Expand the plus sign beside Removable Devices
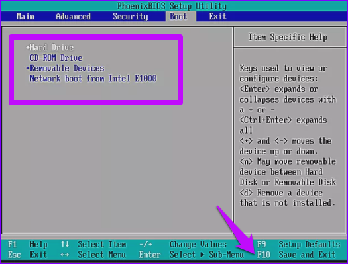Image resolution: width=348 pixels, height=264 pixels. tap(28, 68)
